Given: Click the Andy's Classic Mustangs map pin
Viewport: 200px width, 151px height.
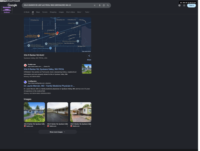Looking at the screenshot, I should pos(50,48).
